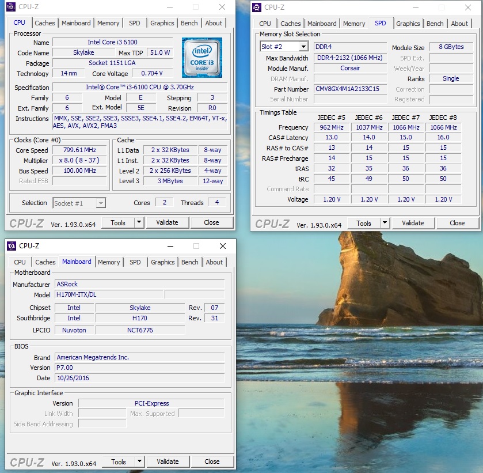This screenshot has height=473, width=483.
Task: Open the Socket #1 selection dropdown
Action: click(x=101, y=203)
